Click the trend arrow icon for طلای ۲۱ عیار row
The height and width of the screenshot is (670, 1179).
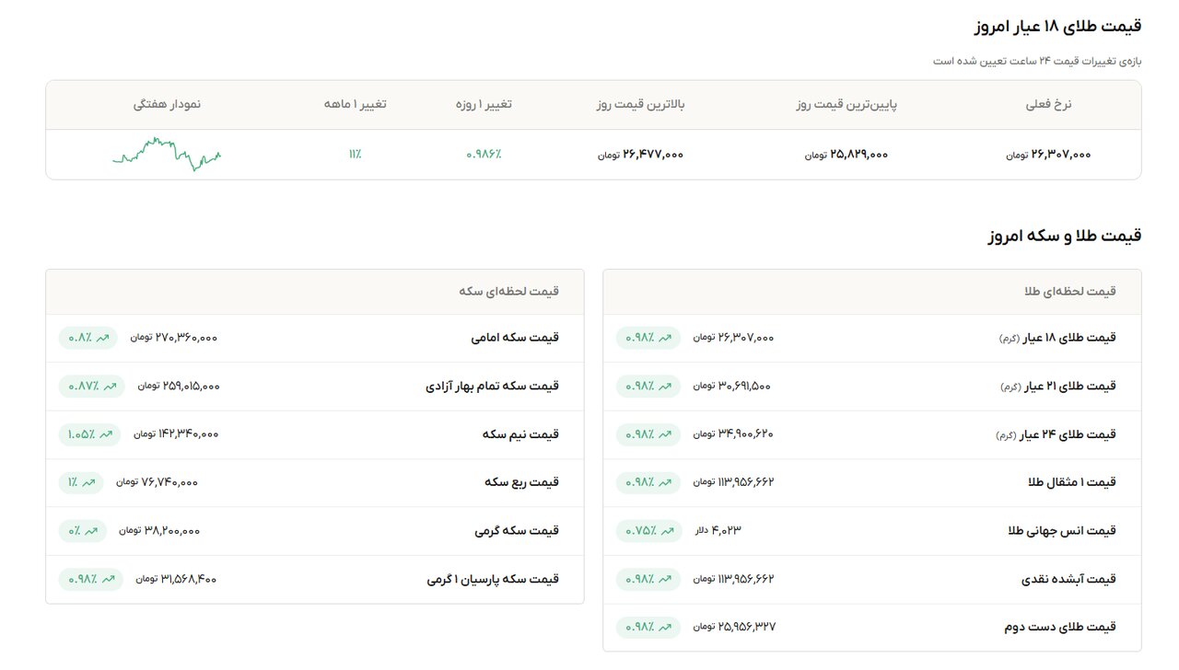click(665, 386)
